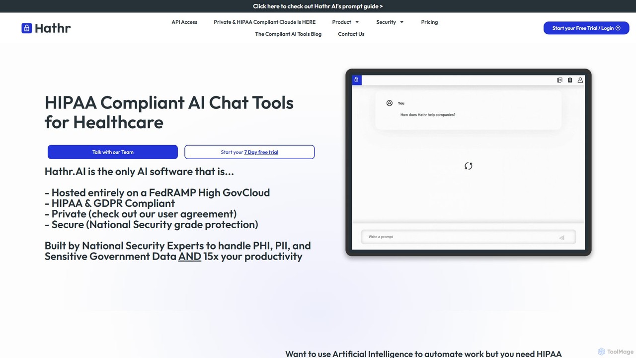Screen dimensions: 636x358
Task: Click the trash icon in demo window
Action: pyautogui.click(x=570, y=80)
